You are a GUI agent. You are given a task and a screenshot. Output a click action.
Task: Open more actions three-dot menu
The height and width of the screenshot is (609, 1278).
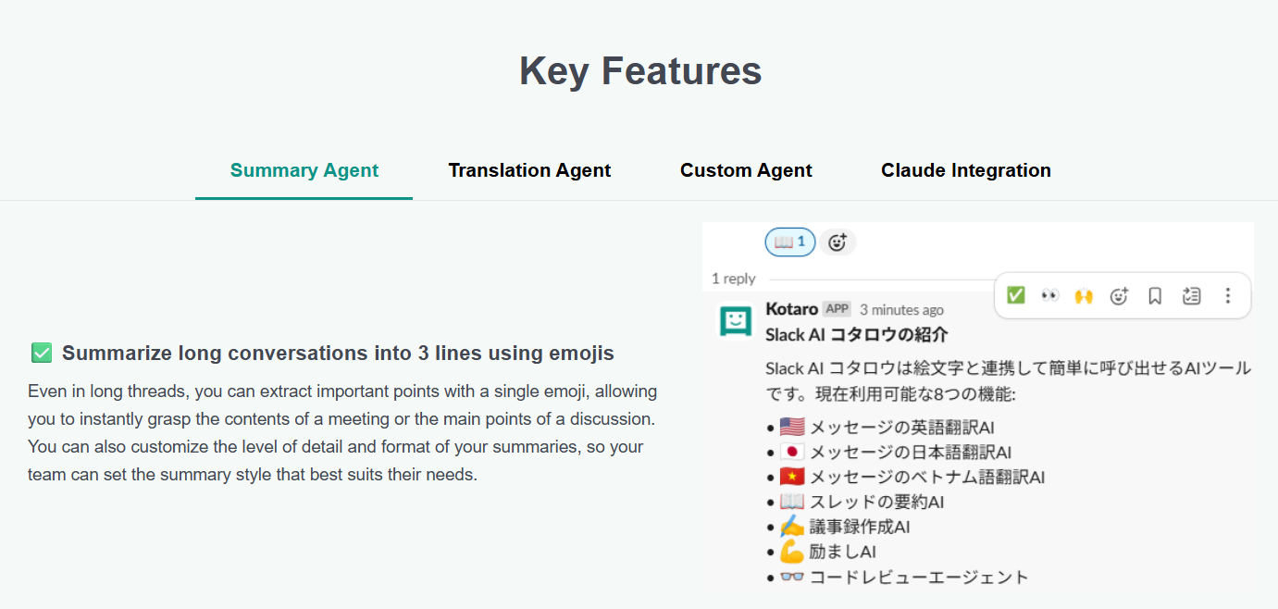[1227, 295]
